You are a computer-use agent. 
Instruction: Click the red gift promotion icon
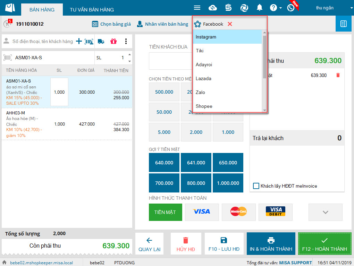click(113, 41)
